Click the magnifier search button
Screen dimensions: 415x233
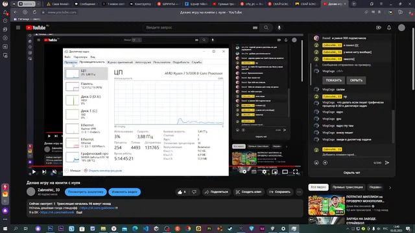(266, 27)
